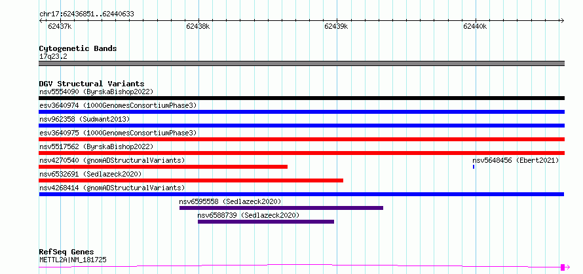The width and height of the screenshot is (583, 274).
Task: Open the RefSeq Genes track heading
Action: coord(67,252)
